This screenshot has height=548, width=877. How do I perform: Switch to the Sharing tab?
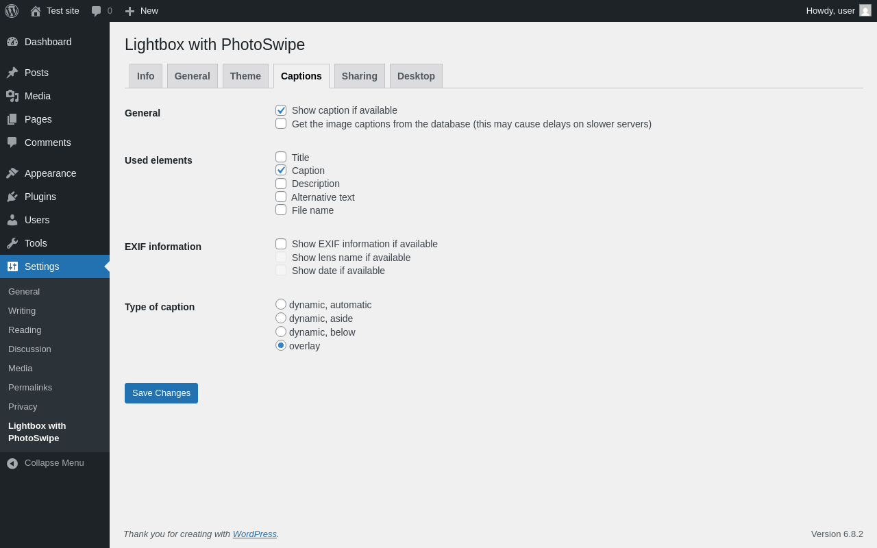tap(360, 76)
